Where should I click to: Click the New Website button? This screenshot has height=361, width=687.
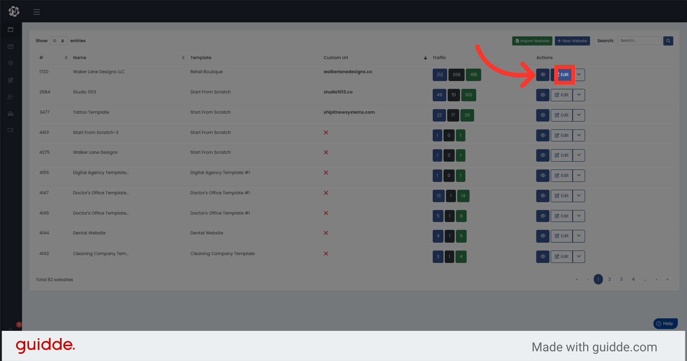pos(572,41)
